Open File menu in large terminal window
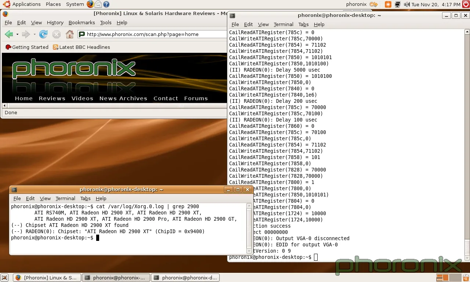Image resolution: width=470 pixels, height=282 pixels. (x=235, y=24)
